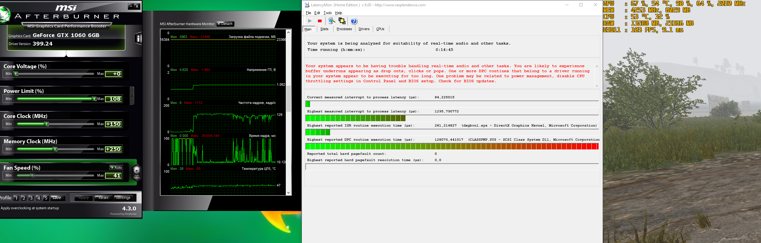The width and height of the screenshot is (761, 243).
Task: Click the hardware monitor vertical scrollbar thumb
Action: (x=289, y=99)
